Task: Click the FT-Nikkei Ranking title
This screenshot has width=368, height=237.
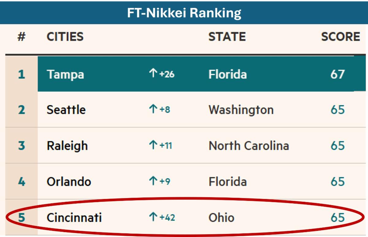Action: point(184,13)
